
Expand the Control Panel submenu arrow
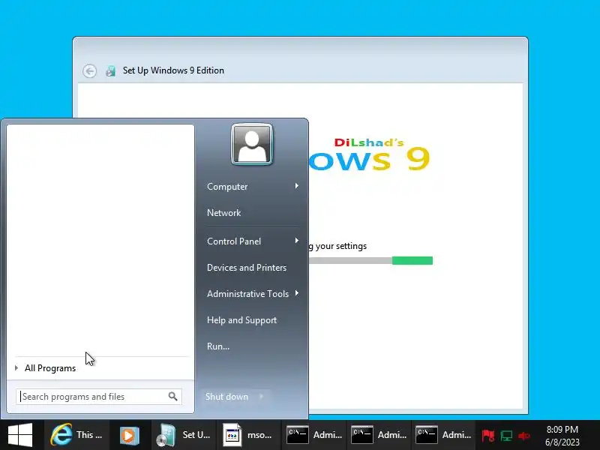pos(296,241)
